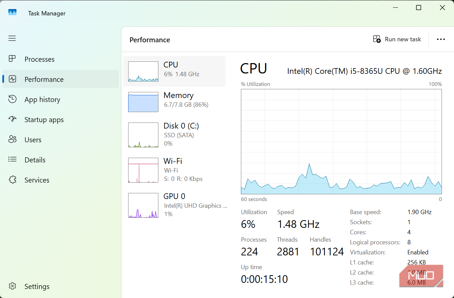This screenshot has height=298, width=454.
Task: Click the Run new task text
Action: 403,39
